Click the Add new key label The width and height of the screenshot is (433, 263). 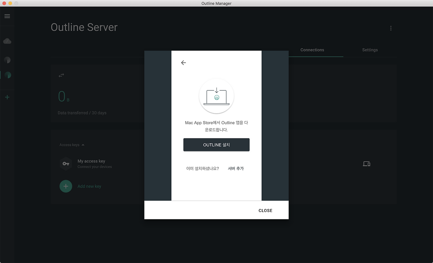click(x=89, y=186)
